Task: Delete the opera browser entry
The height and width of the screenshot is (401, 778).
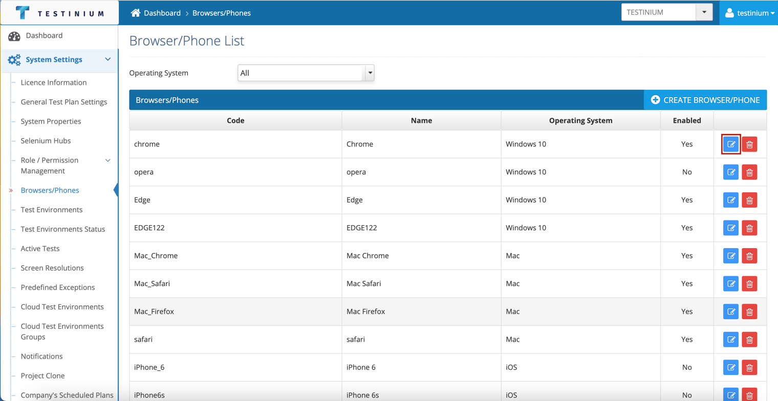Action: [x=749, y=172]
